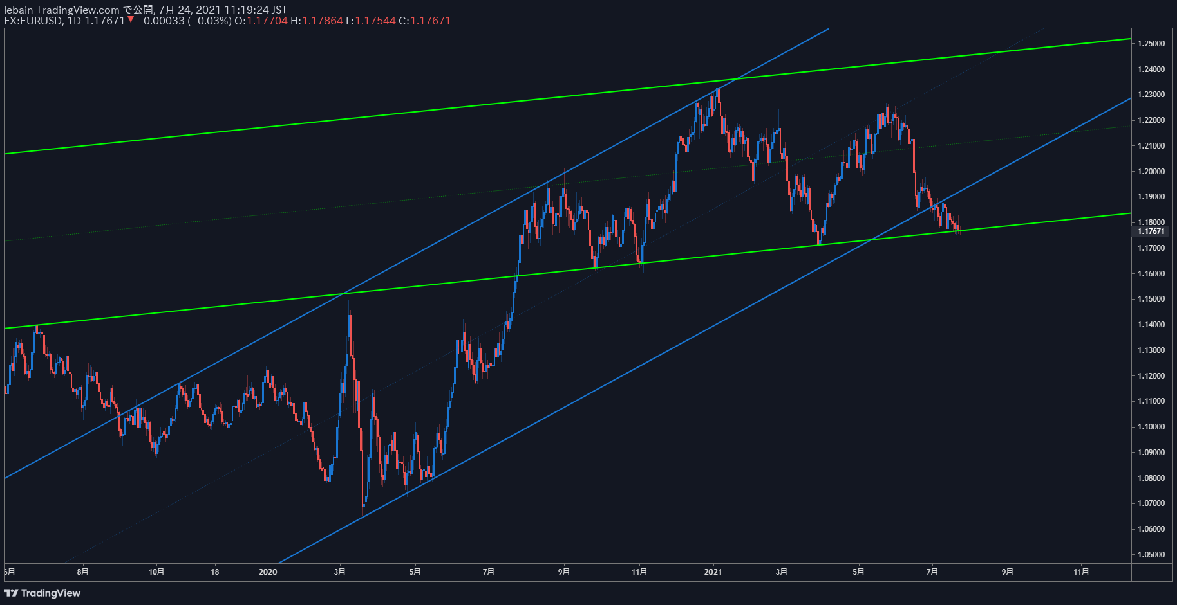Click the 1.12000 price axis label
1177x605 pixels.
pyautogui.click(x=1151, y=376)
